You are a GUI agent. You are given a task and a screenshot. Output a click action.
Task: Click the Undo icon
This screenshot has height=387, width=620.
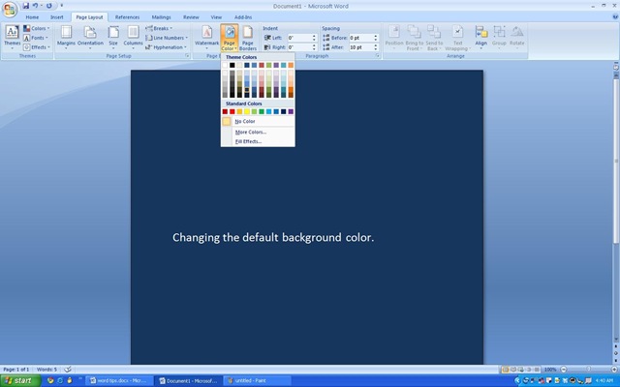(35, 6)
